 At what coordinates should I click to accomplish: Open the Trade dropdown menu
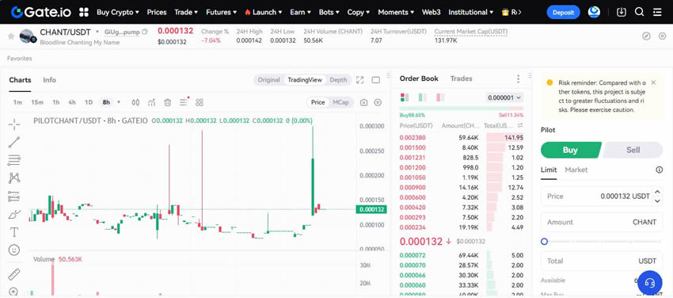186,12
